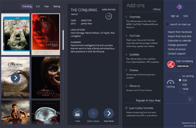Select the Exorcism Unrated movie poster
This screenshot has width=196, height=128.
tap(15, 34)
